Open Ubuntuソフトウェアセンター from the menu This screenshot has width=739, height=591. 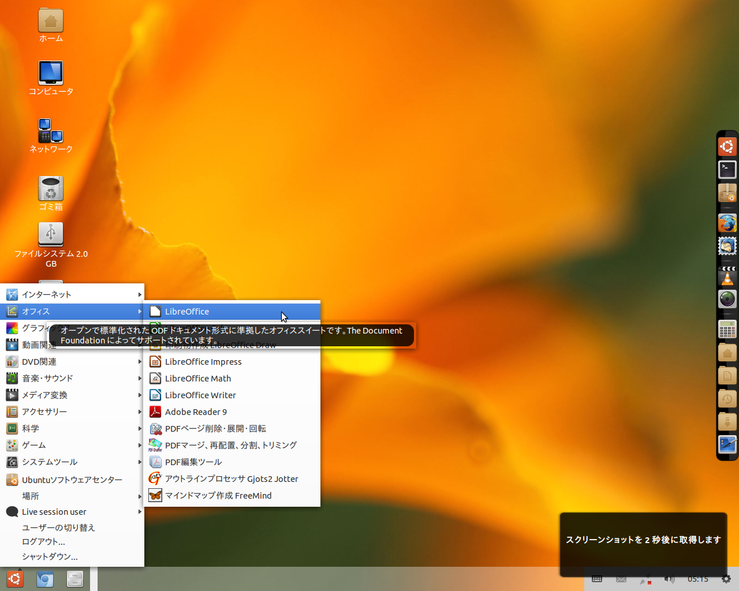tap(72, 480)
